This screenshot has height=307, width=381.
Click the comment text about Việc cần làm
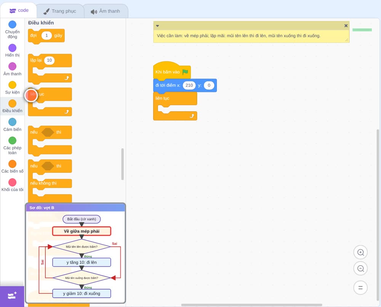[x=239, y=36]
